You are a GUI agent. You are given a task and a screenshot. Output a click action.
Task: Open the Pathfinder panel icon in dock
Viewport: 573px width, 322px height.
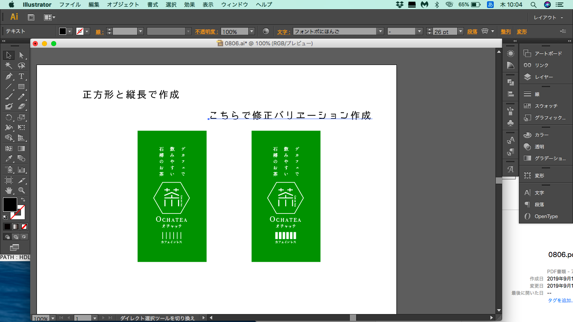(x=510, y=82)
